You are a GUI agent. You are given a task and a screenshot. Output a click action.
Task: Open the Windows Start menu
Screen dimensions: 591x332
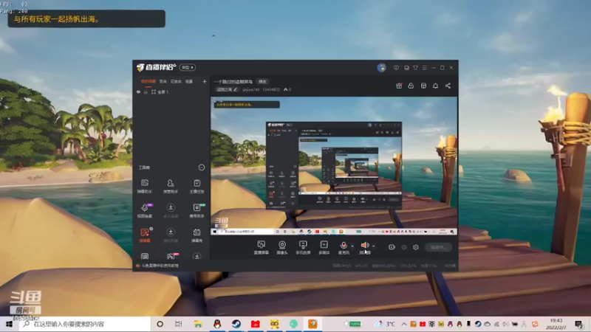click(x=9, y=324)
